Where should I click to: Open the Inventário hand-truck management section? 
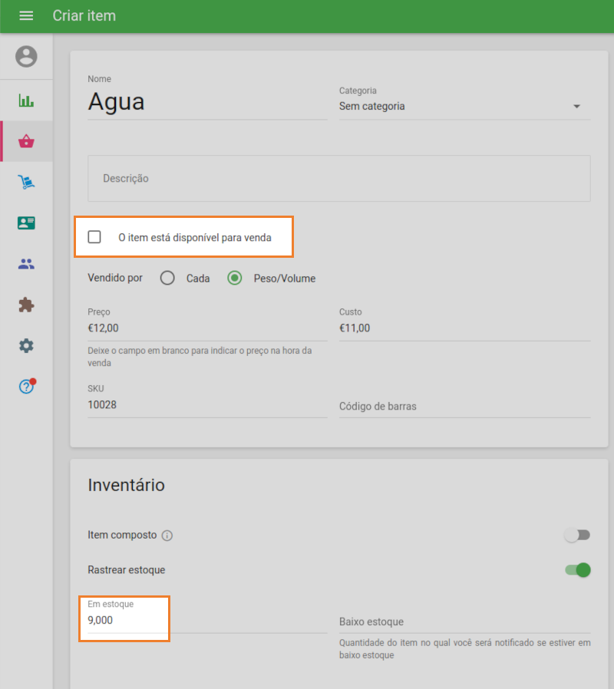click(26, 181)
